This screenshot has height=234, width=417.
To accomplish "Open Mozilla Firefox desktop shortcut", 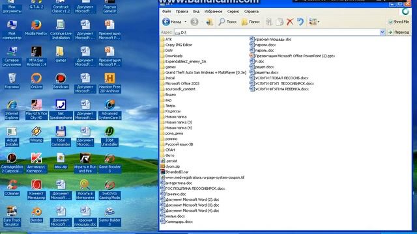I will (36, 28).
